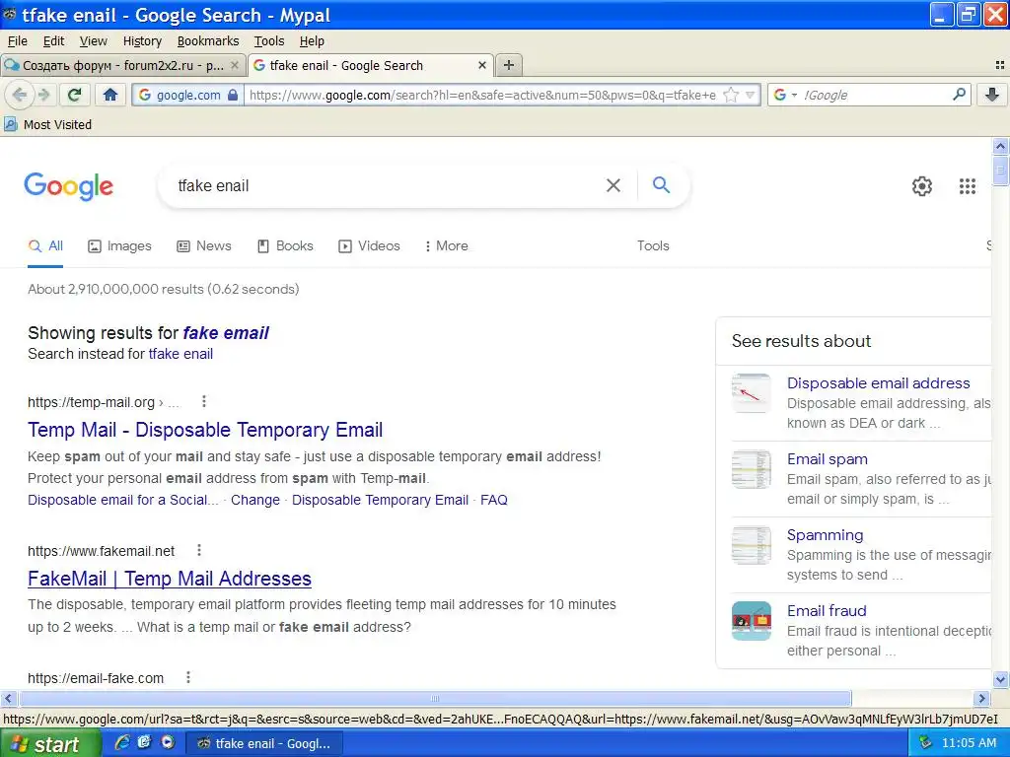Open Spamming topic link

[x=825, y=535]
